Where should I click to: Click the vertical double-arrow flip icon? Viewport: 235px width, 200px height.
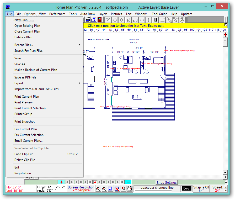pyautogui.click(x=148, y=20)
